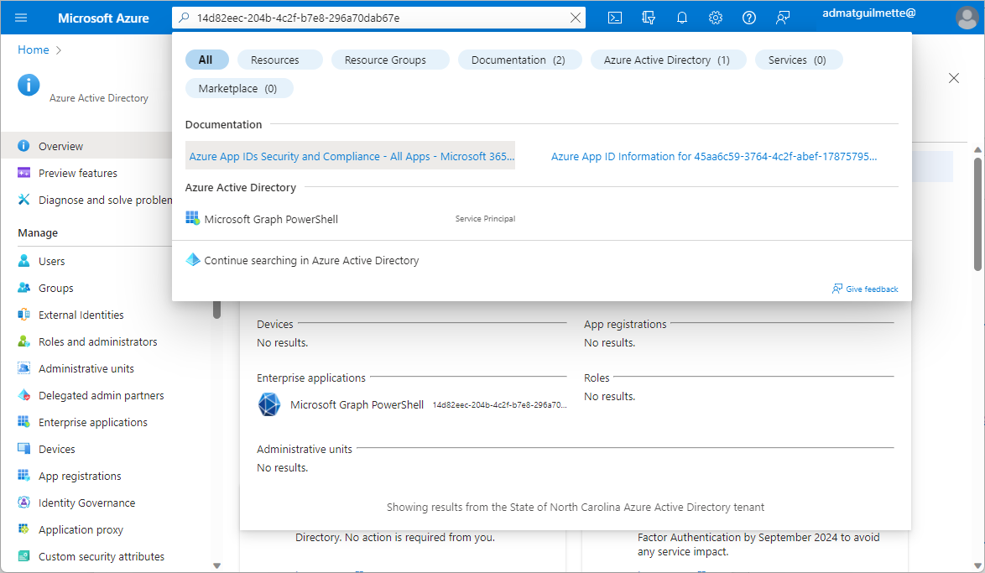The image size is (985, 573).
Task: Filter results by Documentation (2)
Action: pos(518,60)
